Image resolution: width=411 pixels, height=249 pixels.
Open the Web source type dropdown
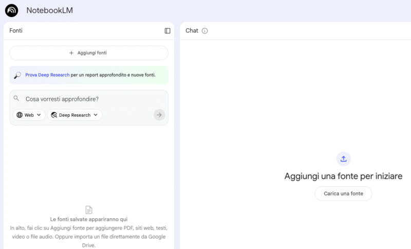coord(29,115)
